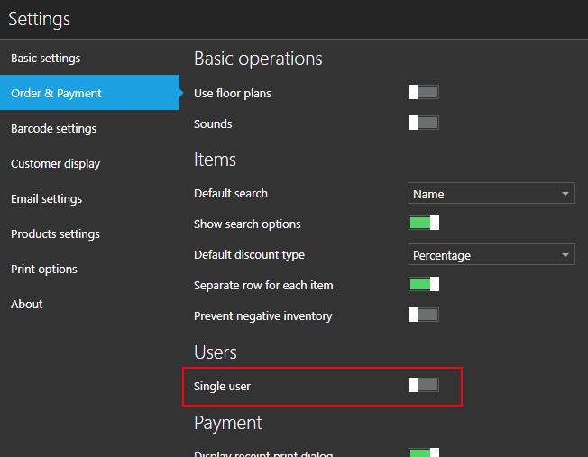Click the Users section heading
Viewport: 588px width, 457px height.
216,352
